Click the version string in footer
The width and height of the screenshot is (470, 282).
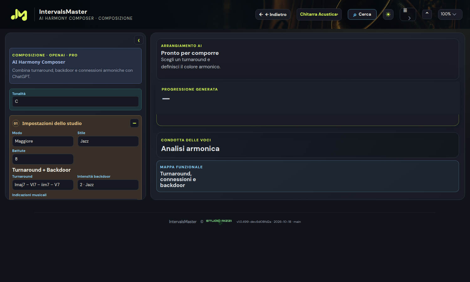click(269, 222)
